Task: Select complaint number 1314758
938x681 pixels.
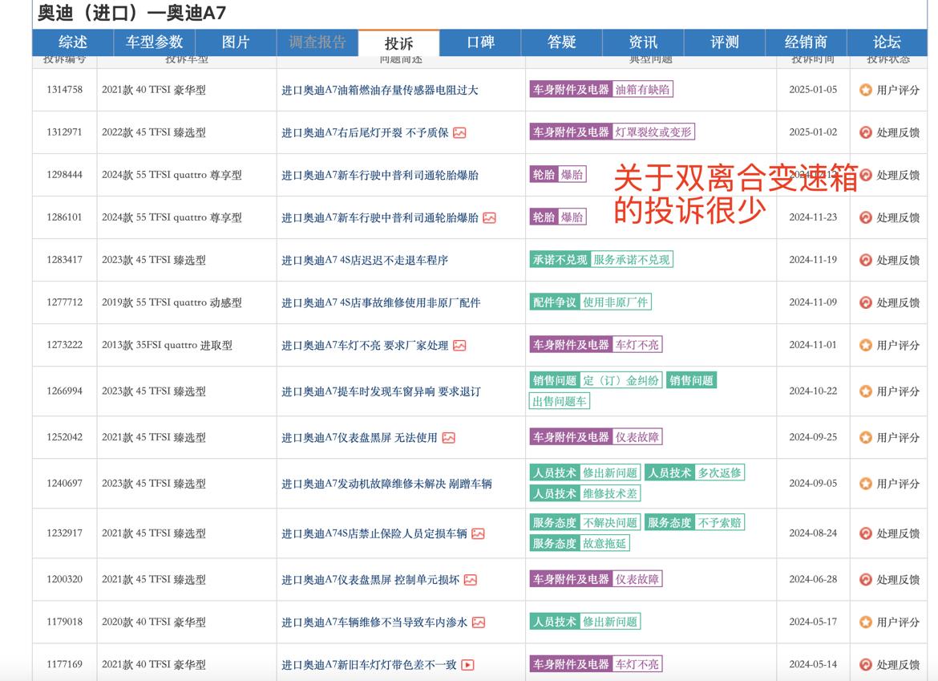Action: 65,90
